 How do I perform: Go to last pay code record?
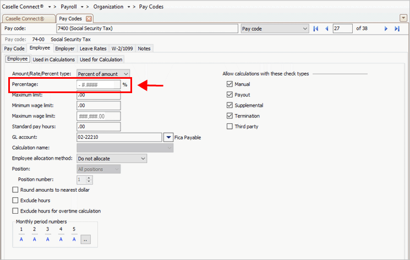click(x=397, y=29)
